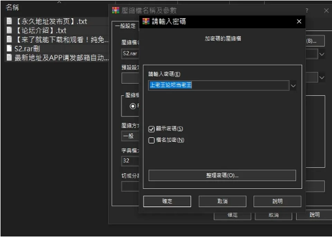
Task: Click the file icon of 【论坛介绍】.txt
Action: coord(9,30)
